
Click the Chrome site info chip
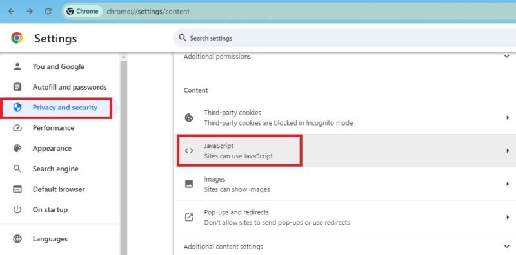coord(83,11)
